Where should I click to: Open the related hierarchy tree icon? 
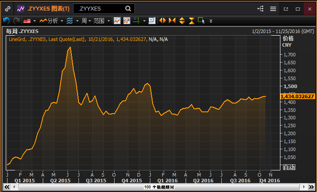[x=261, y=9]
